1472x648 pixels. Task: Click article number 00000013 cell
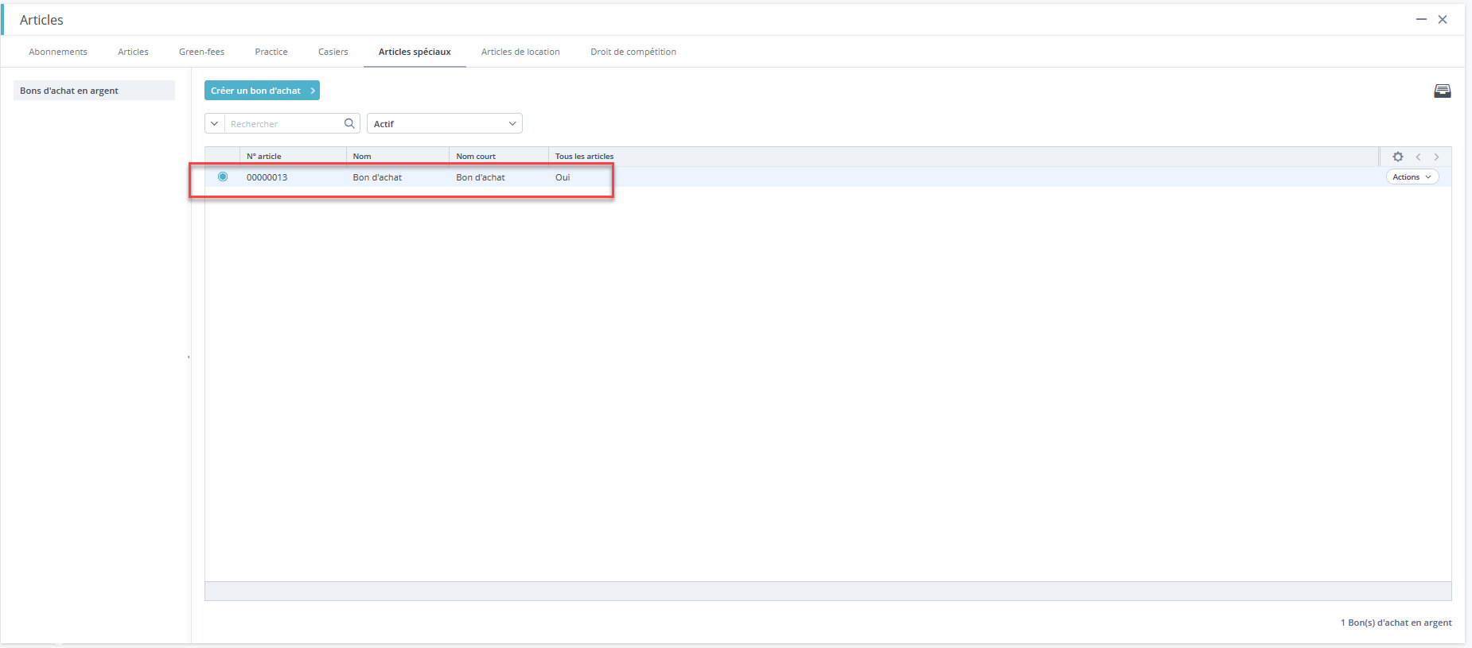tap(267, 177)
